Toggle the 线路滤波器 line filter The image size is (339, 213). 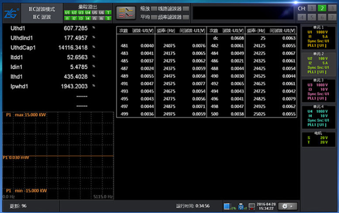tap(185, 9)
